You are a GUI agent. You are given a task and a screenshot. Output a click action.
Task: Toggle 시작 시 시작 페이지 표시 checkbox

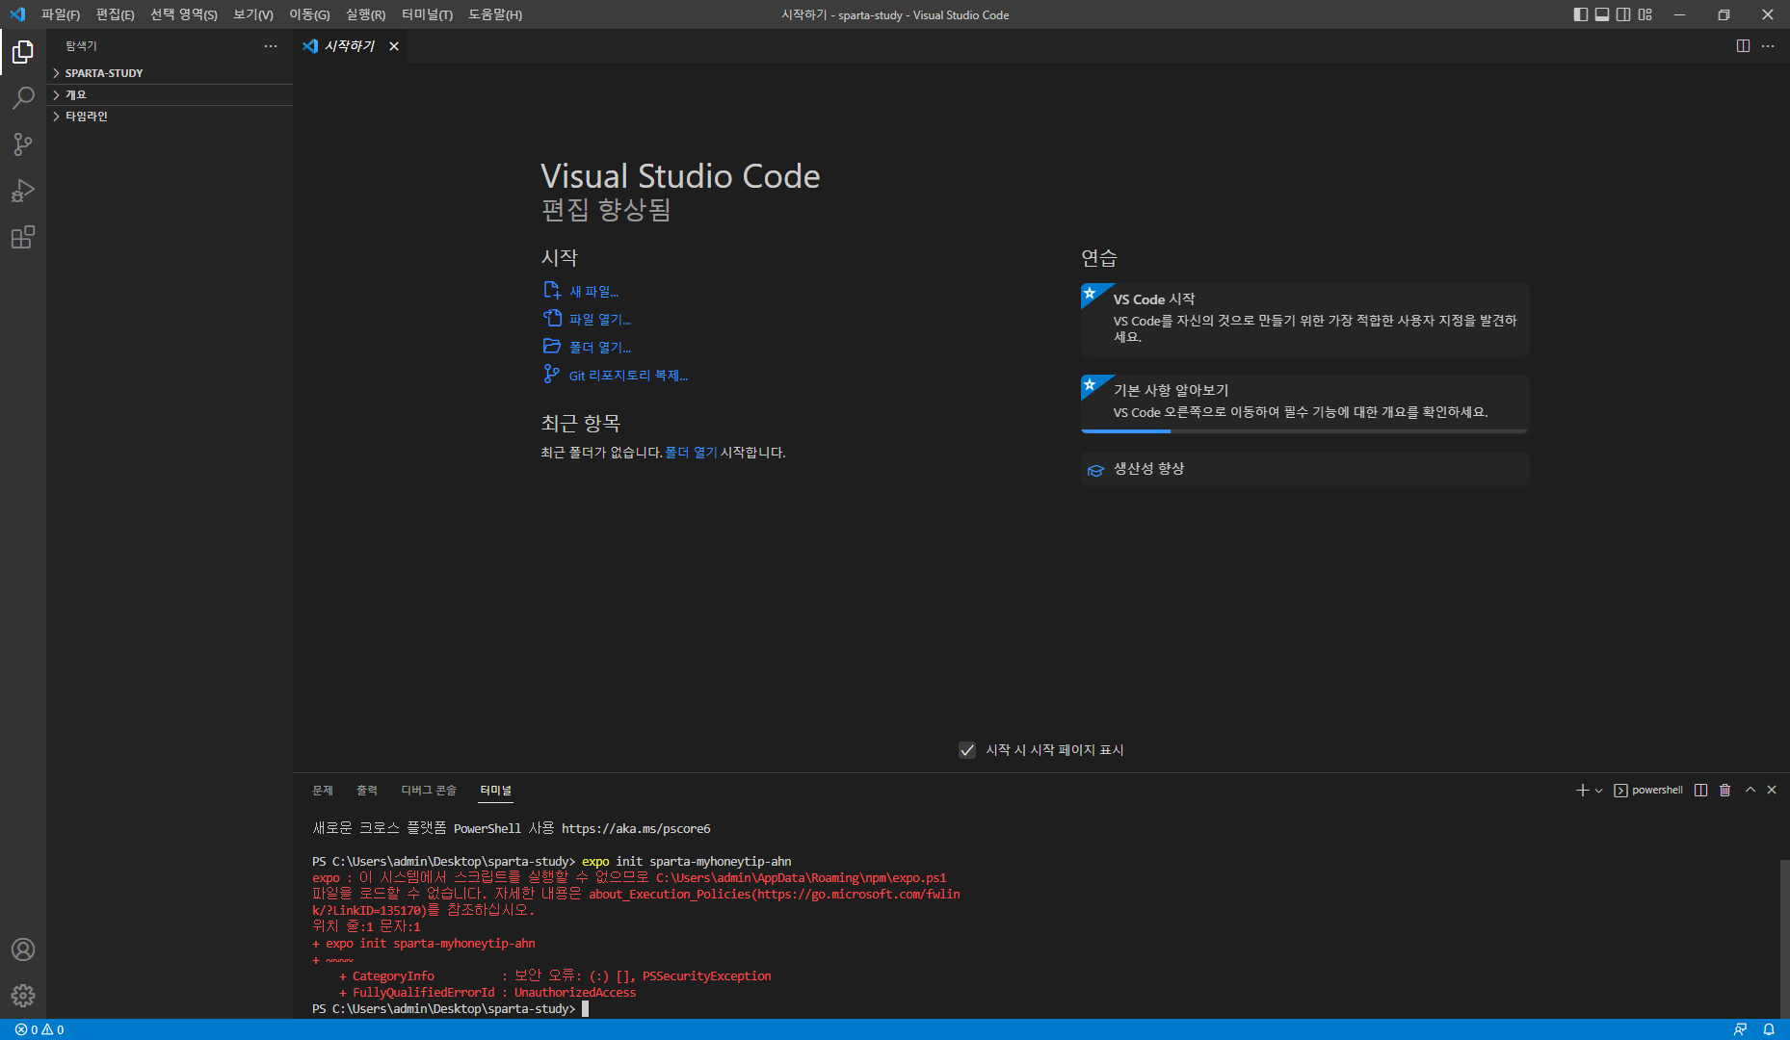point(967,750)
